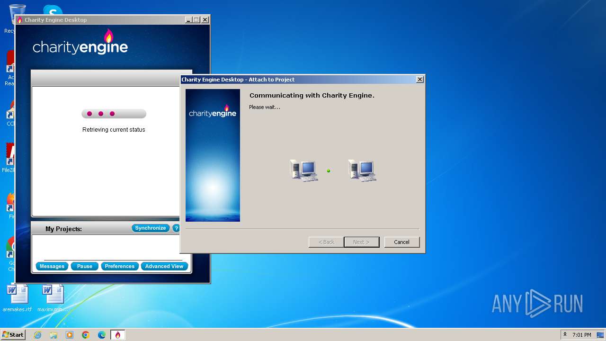Click the right computer icon in dialog
The image size is (606, 341).
(x=362, y=170)
